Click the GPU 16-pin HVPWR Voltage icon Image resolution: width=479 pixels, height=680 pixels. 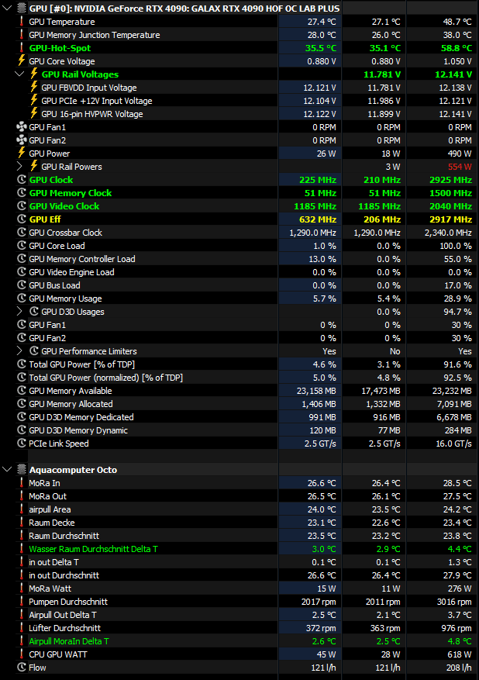pos(34,113)
